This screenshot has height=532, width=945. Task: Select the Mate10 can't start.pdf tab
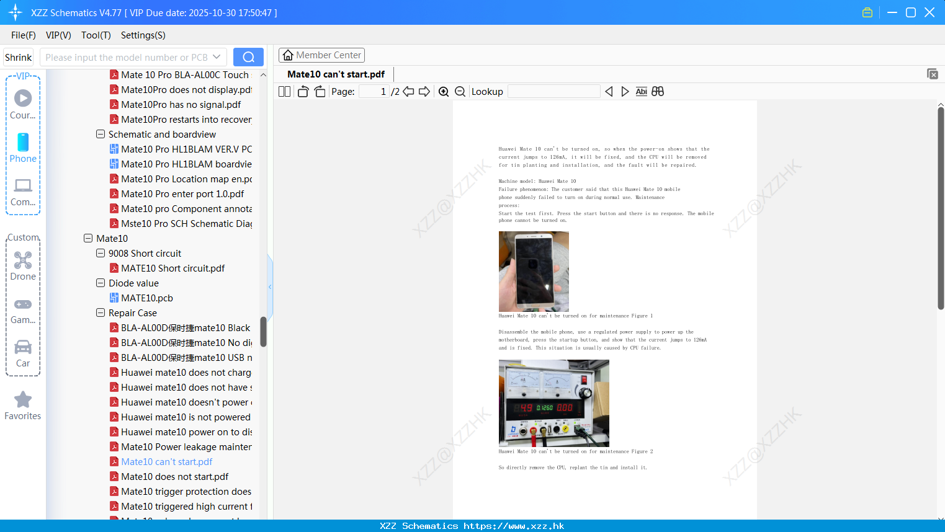[x=336, y=74]
